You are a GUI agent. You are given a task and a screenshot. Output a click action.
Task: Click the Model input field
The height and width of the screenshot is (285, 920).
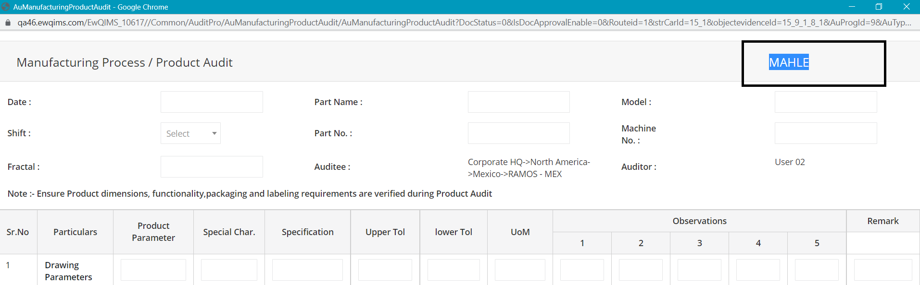point(826,102)
